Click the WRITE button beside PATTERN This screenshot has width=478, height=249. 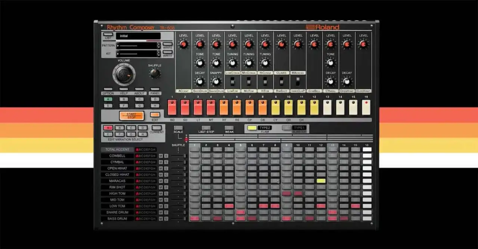click(x=167, y=44)
